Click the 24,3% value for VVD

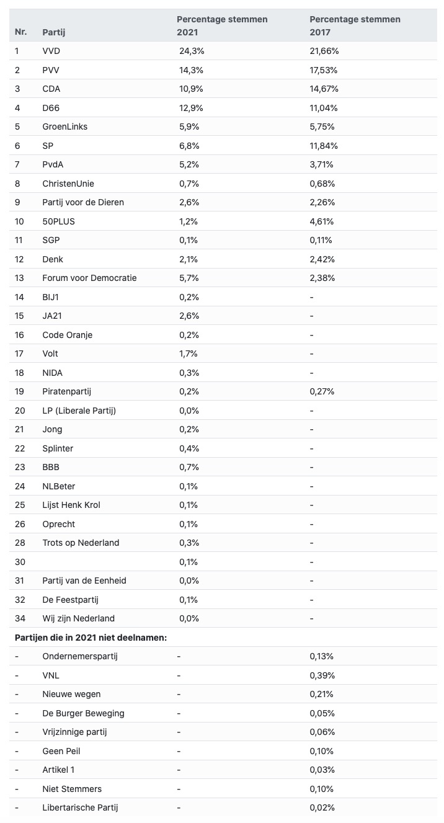(x=191, y=51)
